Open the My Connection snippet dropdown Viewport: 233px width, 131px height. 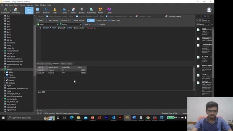[x=203, y=20]
